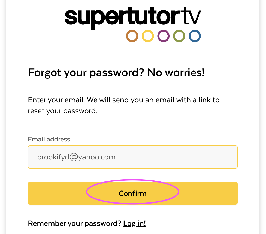Click the brookifyd@yahoo.com text in the field
The width and height of the screenshot is (266, 234).
tap(76, 157)
